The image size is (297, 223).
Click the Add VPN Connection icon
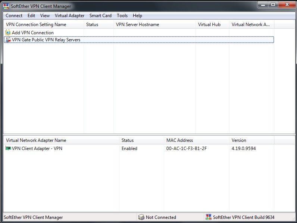(8, 32)
